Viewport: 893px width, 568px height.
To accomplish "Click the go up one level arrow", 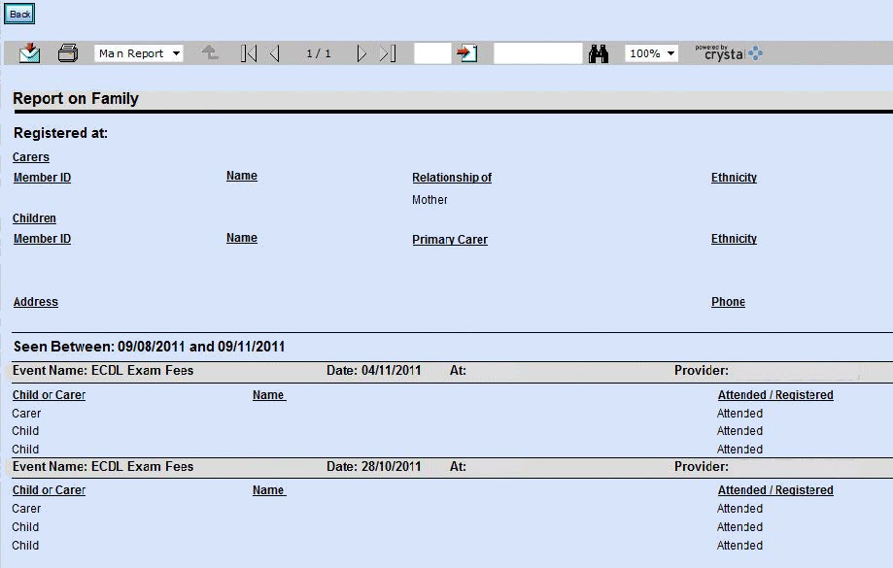I will [x=210, y=53].
